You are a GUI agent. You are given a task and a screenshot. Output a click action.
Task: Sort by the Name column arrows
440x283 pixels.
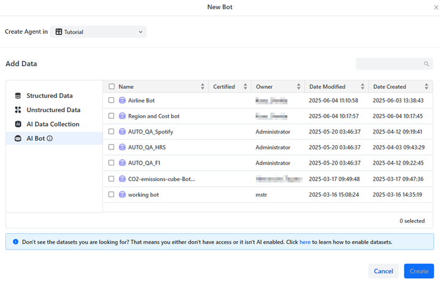[x=203, y=87]
